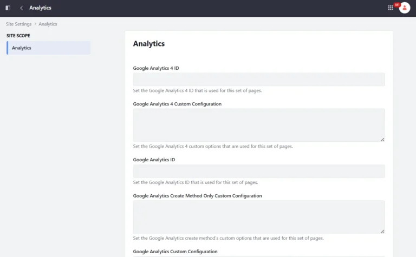
Task: Click the Google Analytics ID label
Action: (x=154, y=160)
